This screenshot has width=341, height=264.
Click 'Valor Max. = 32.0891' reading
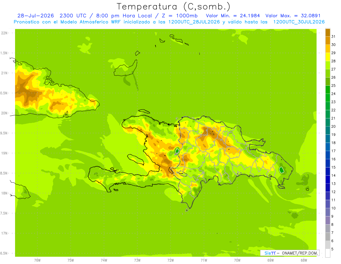click(x=293, y=16)
